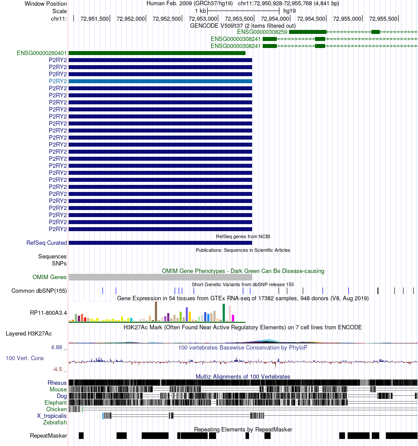
Task: Click the RepeatMasker track label
Action: tap(48, 435)
